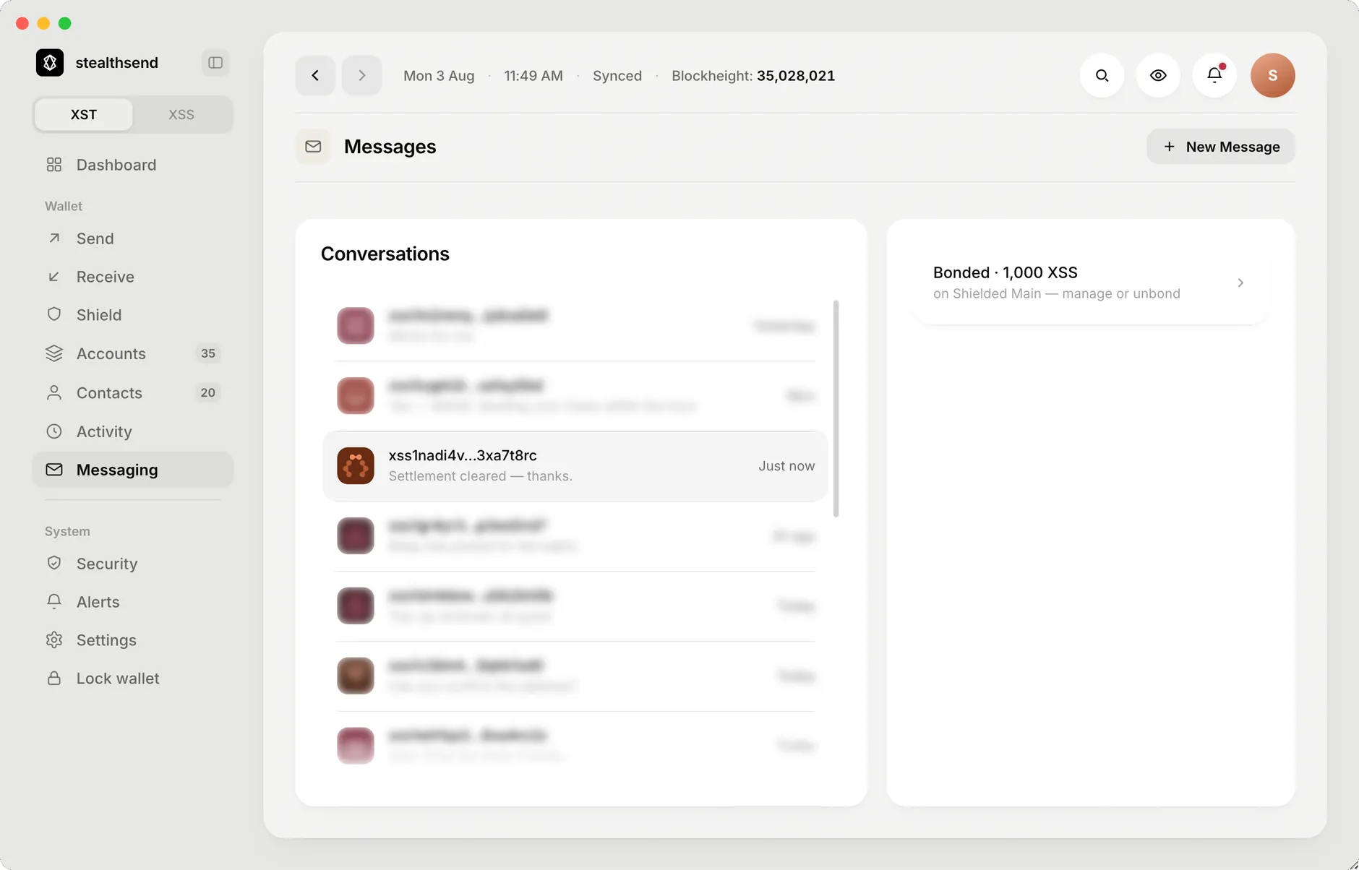Image resolution: width=1359 pixels, height=870 pixels.
Task: Click the Accounts count badge 35
Action: [208, 353]
